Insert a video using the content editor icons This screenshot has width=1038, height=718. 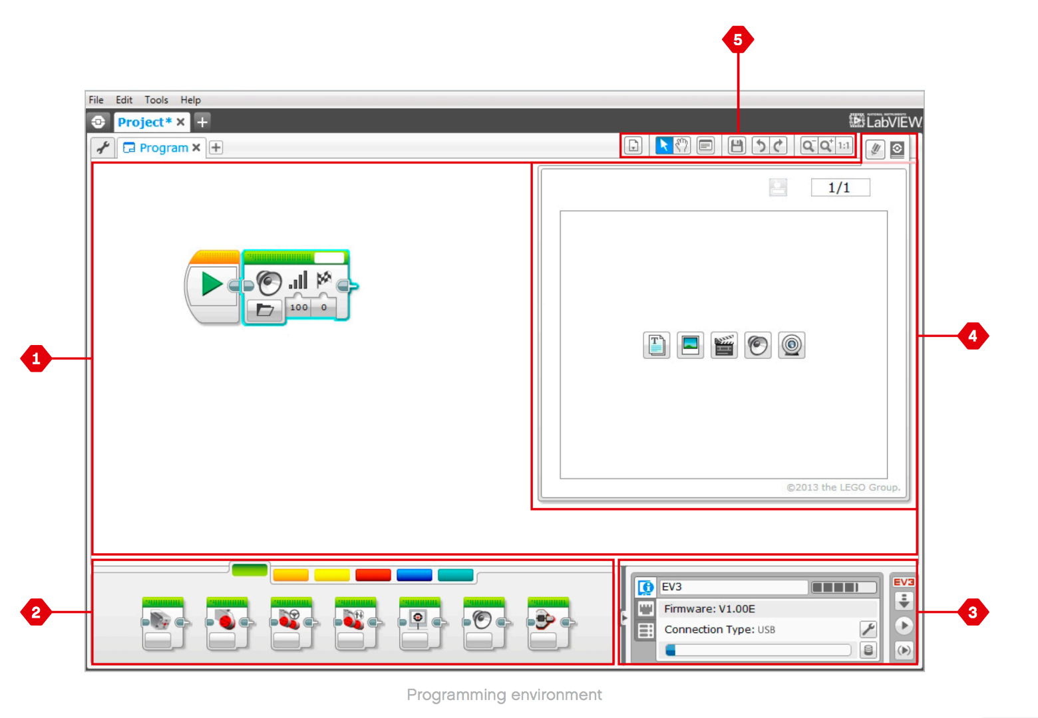click(x=724, y=344)
